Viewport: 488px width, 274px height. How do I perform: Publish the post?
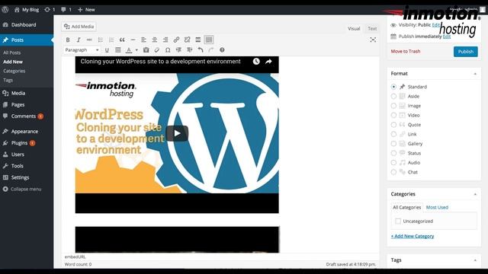pyautogui.click(x=466, y=52)
